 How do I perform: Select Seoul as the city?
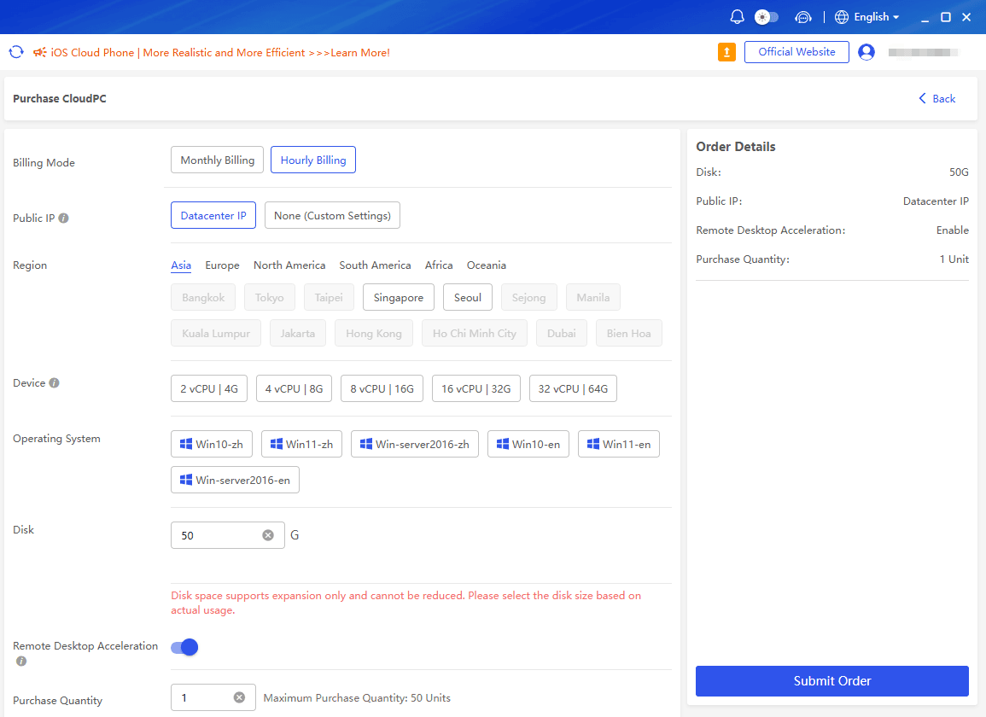click(468, 298)
